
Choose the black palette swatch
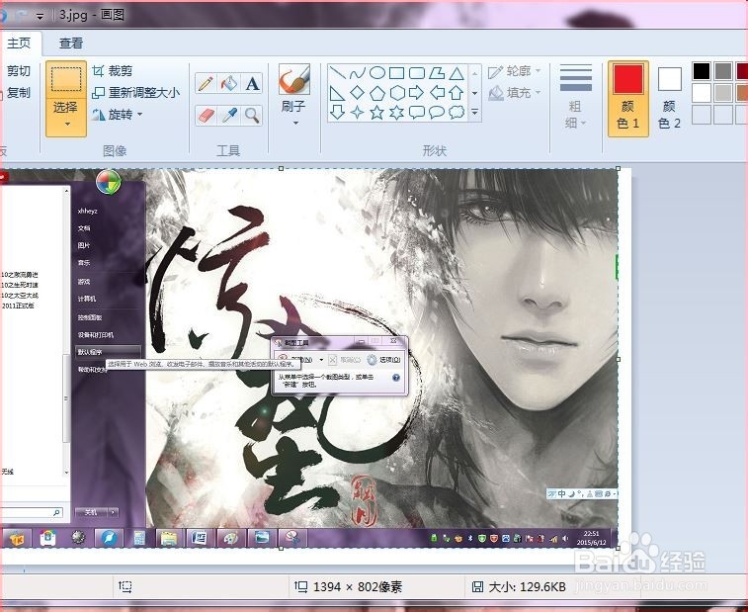click(702, 70)
